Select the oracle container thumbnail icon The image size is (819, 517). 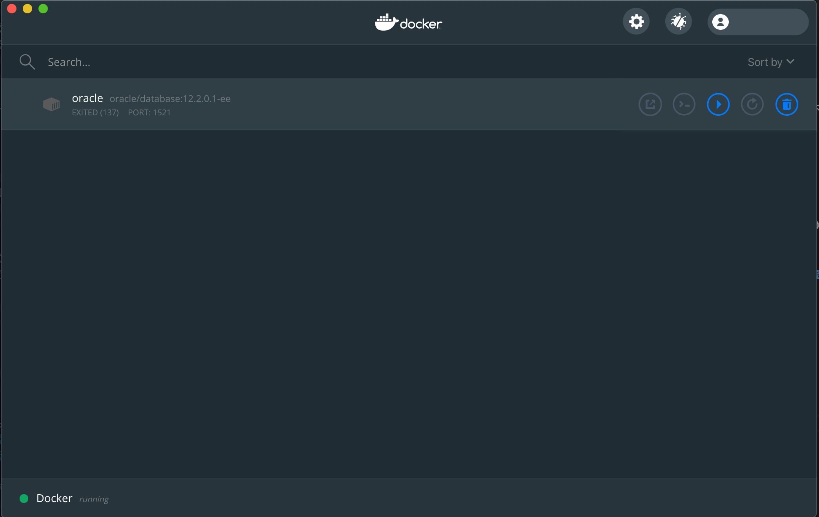coord(51,104)
